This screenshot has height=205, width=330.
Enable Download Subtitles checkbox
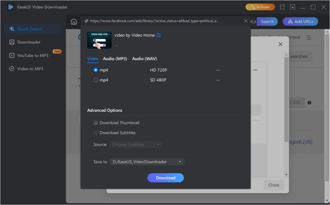pyautogui.click(x=96, y=133)
